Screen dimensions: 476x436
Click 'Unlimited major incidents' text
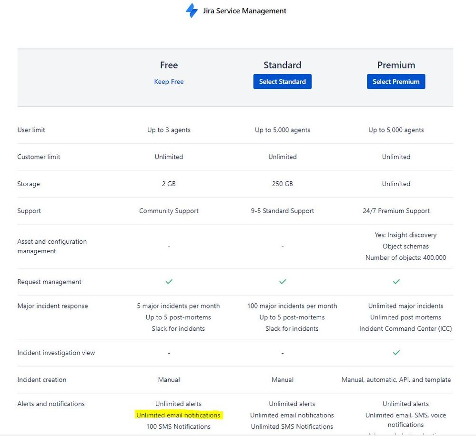point(405,306)
